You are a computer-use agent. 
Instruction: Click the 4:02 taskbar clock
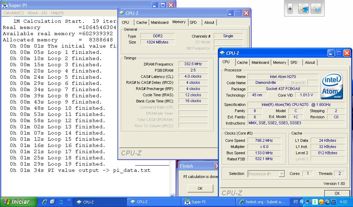click(343, 202)
